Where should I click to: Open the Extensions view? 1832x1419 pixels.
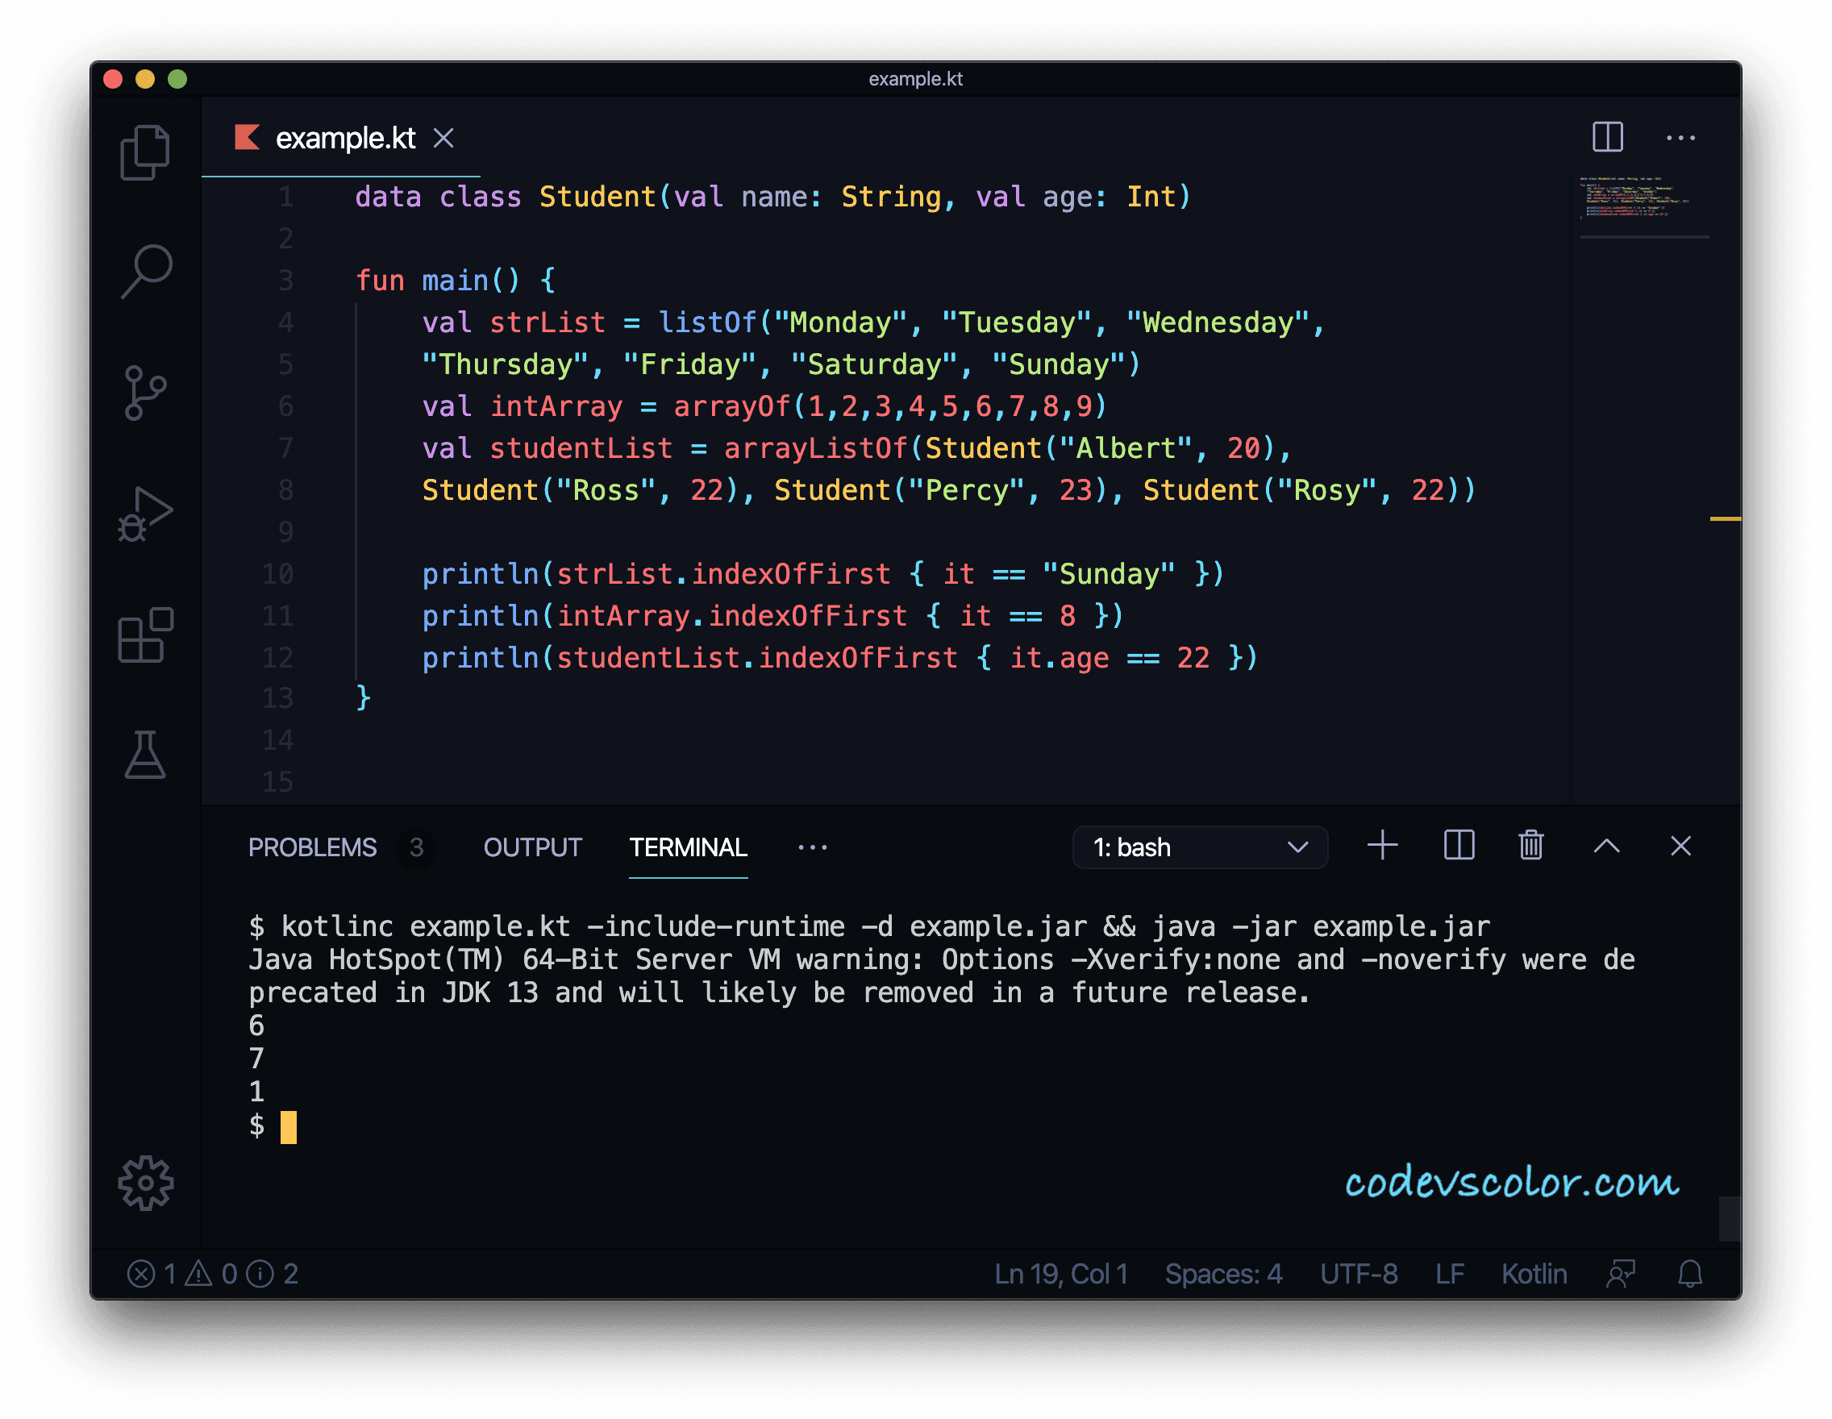click(x=145, y=635)
